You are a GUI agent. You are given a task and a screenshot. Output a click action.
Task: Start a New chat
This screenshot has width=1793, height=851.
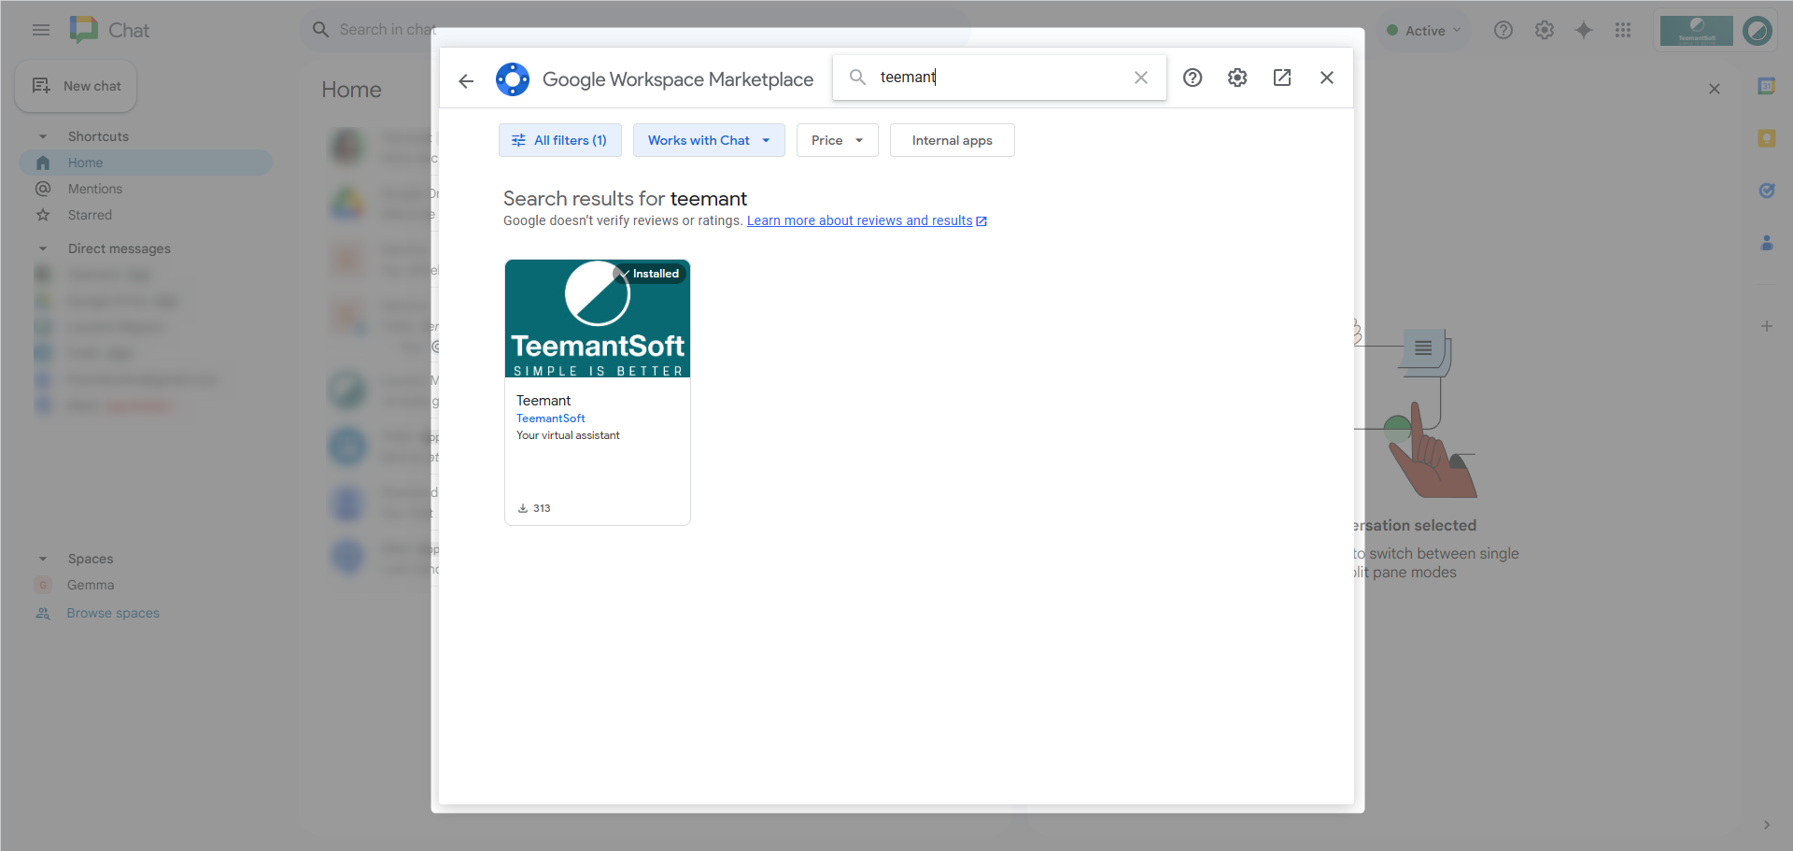76,86
